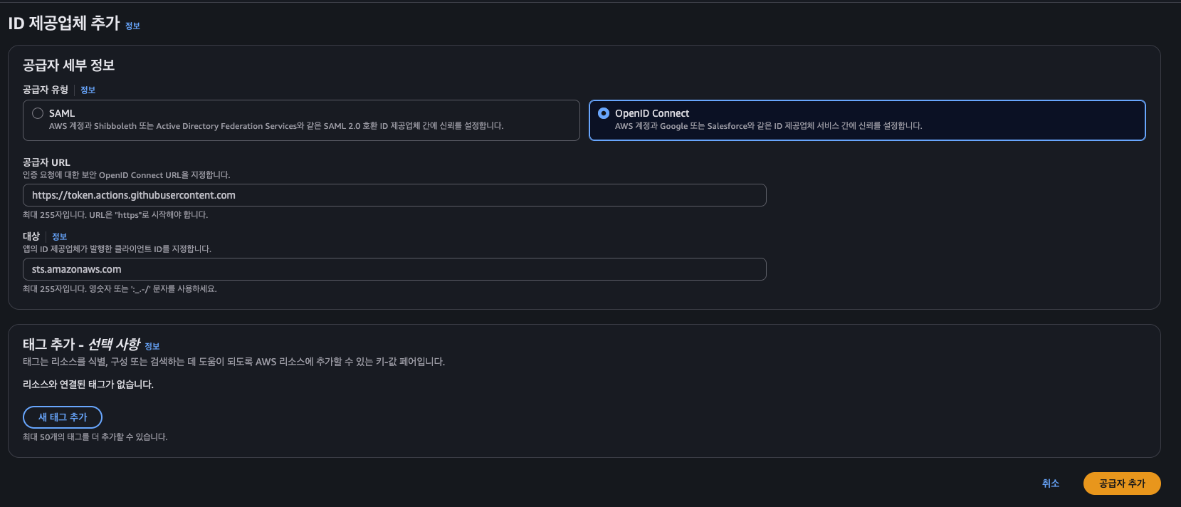Click 새 태그 추가 button
The image size is (1181, 507).
[x=63, y=417]
